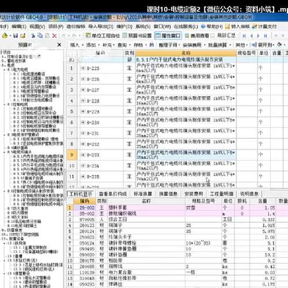Open the 导入导出(D) menu
288x288 pixels.
click(101, 26)
